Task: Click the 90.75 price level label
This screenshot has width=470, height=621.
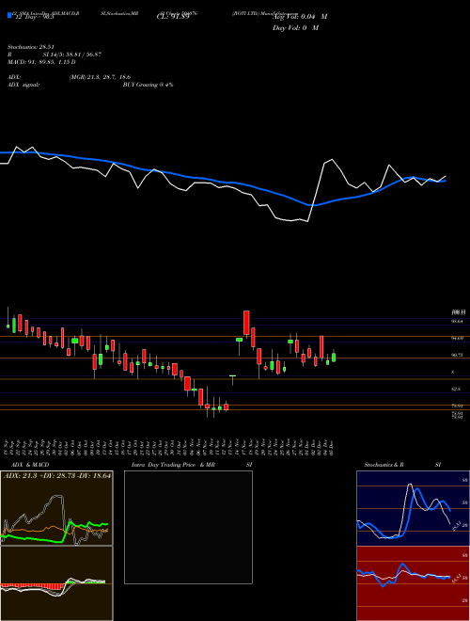Action: pyautogui.click(x=458, y=356)
